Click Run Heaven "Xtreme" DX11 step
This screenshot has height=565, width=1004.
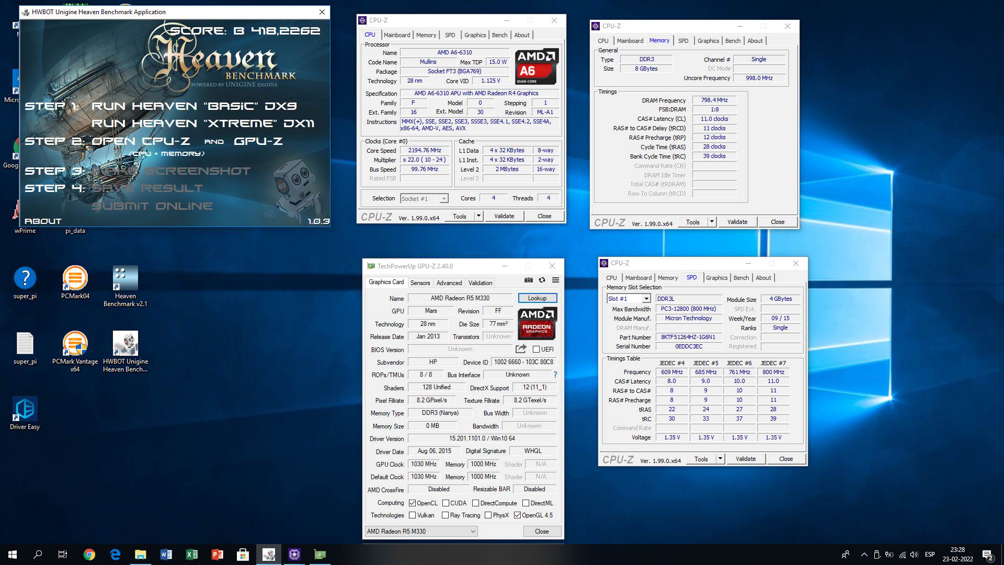click(x=203, y=123)
